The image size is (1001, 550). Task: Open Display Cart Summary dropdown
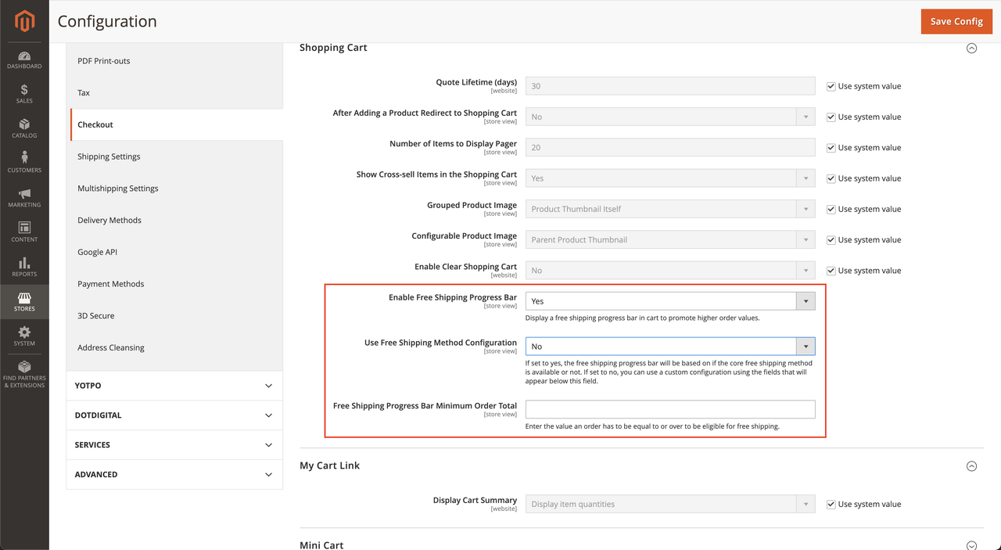[670, 504]
